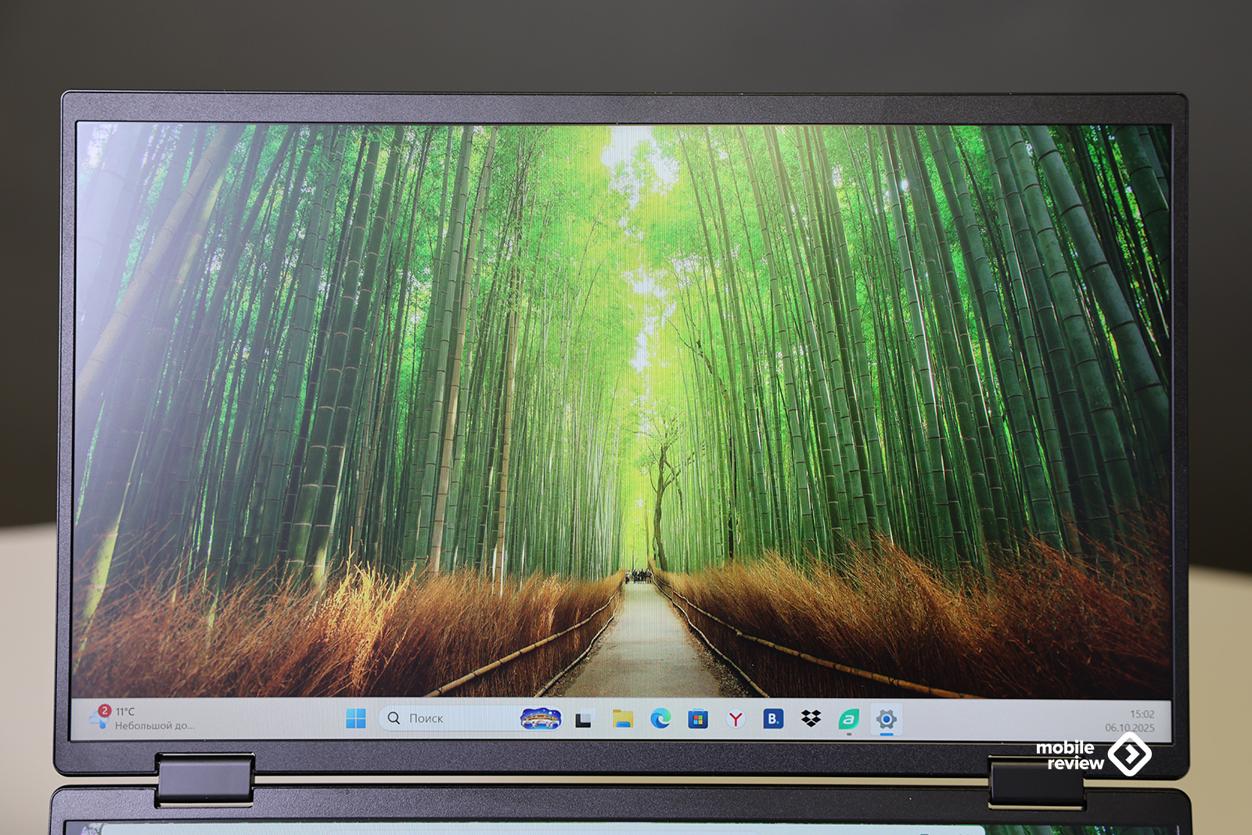Screen dimensions: 1252x835
Task: Click the 15:02 clock in the taskbar
Action: pyautogui.click(x=1142, y=714)
